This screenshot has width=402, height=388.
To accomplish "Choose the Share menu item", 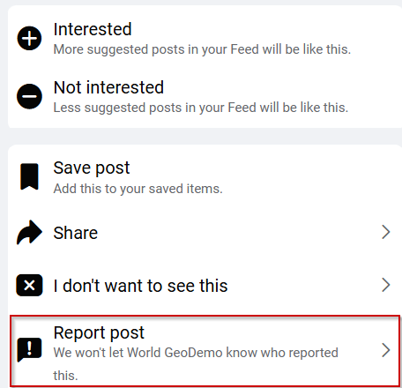I will pos(205,232).
